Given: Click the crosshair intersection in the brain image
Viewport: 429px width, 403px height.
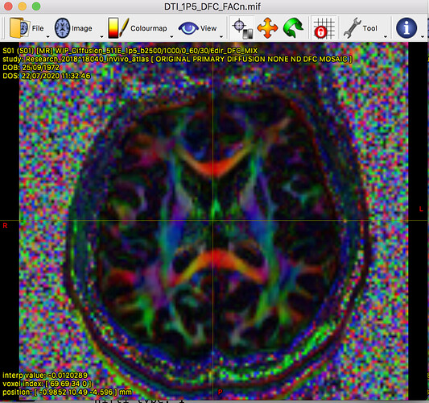Looking at the screenshot, I should (x=213, y=220).
